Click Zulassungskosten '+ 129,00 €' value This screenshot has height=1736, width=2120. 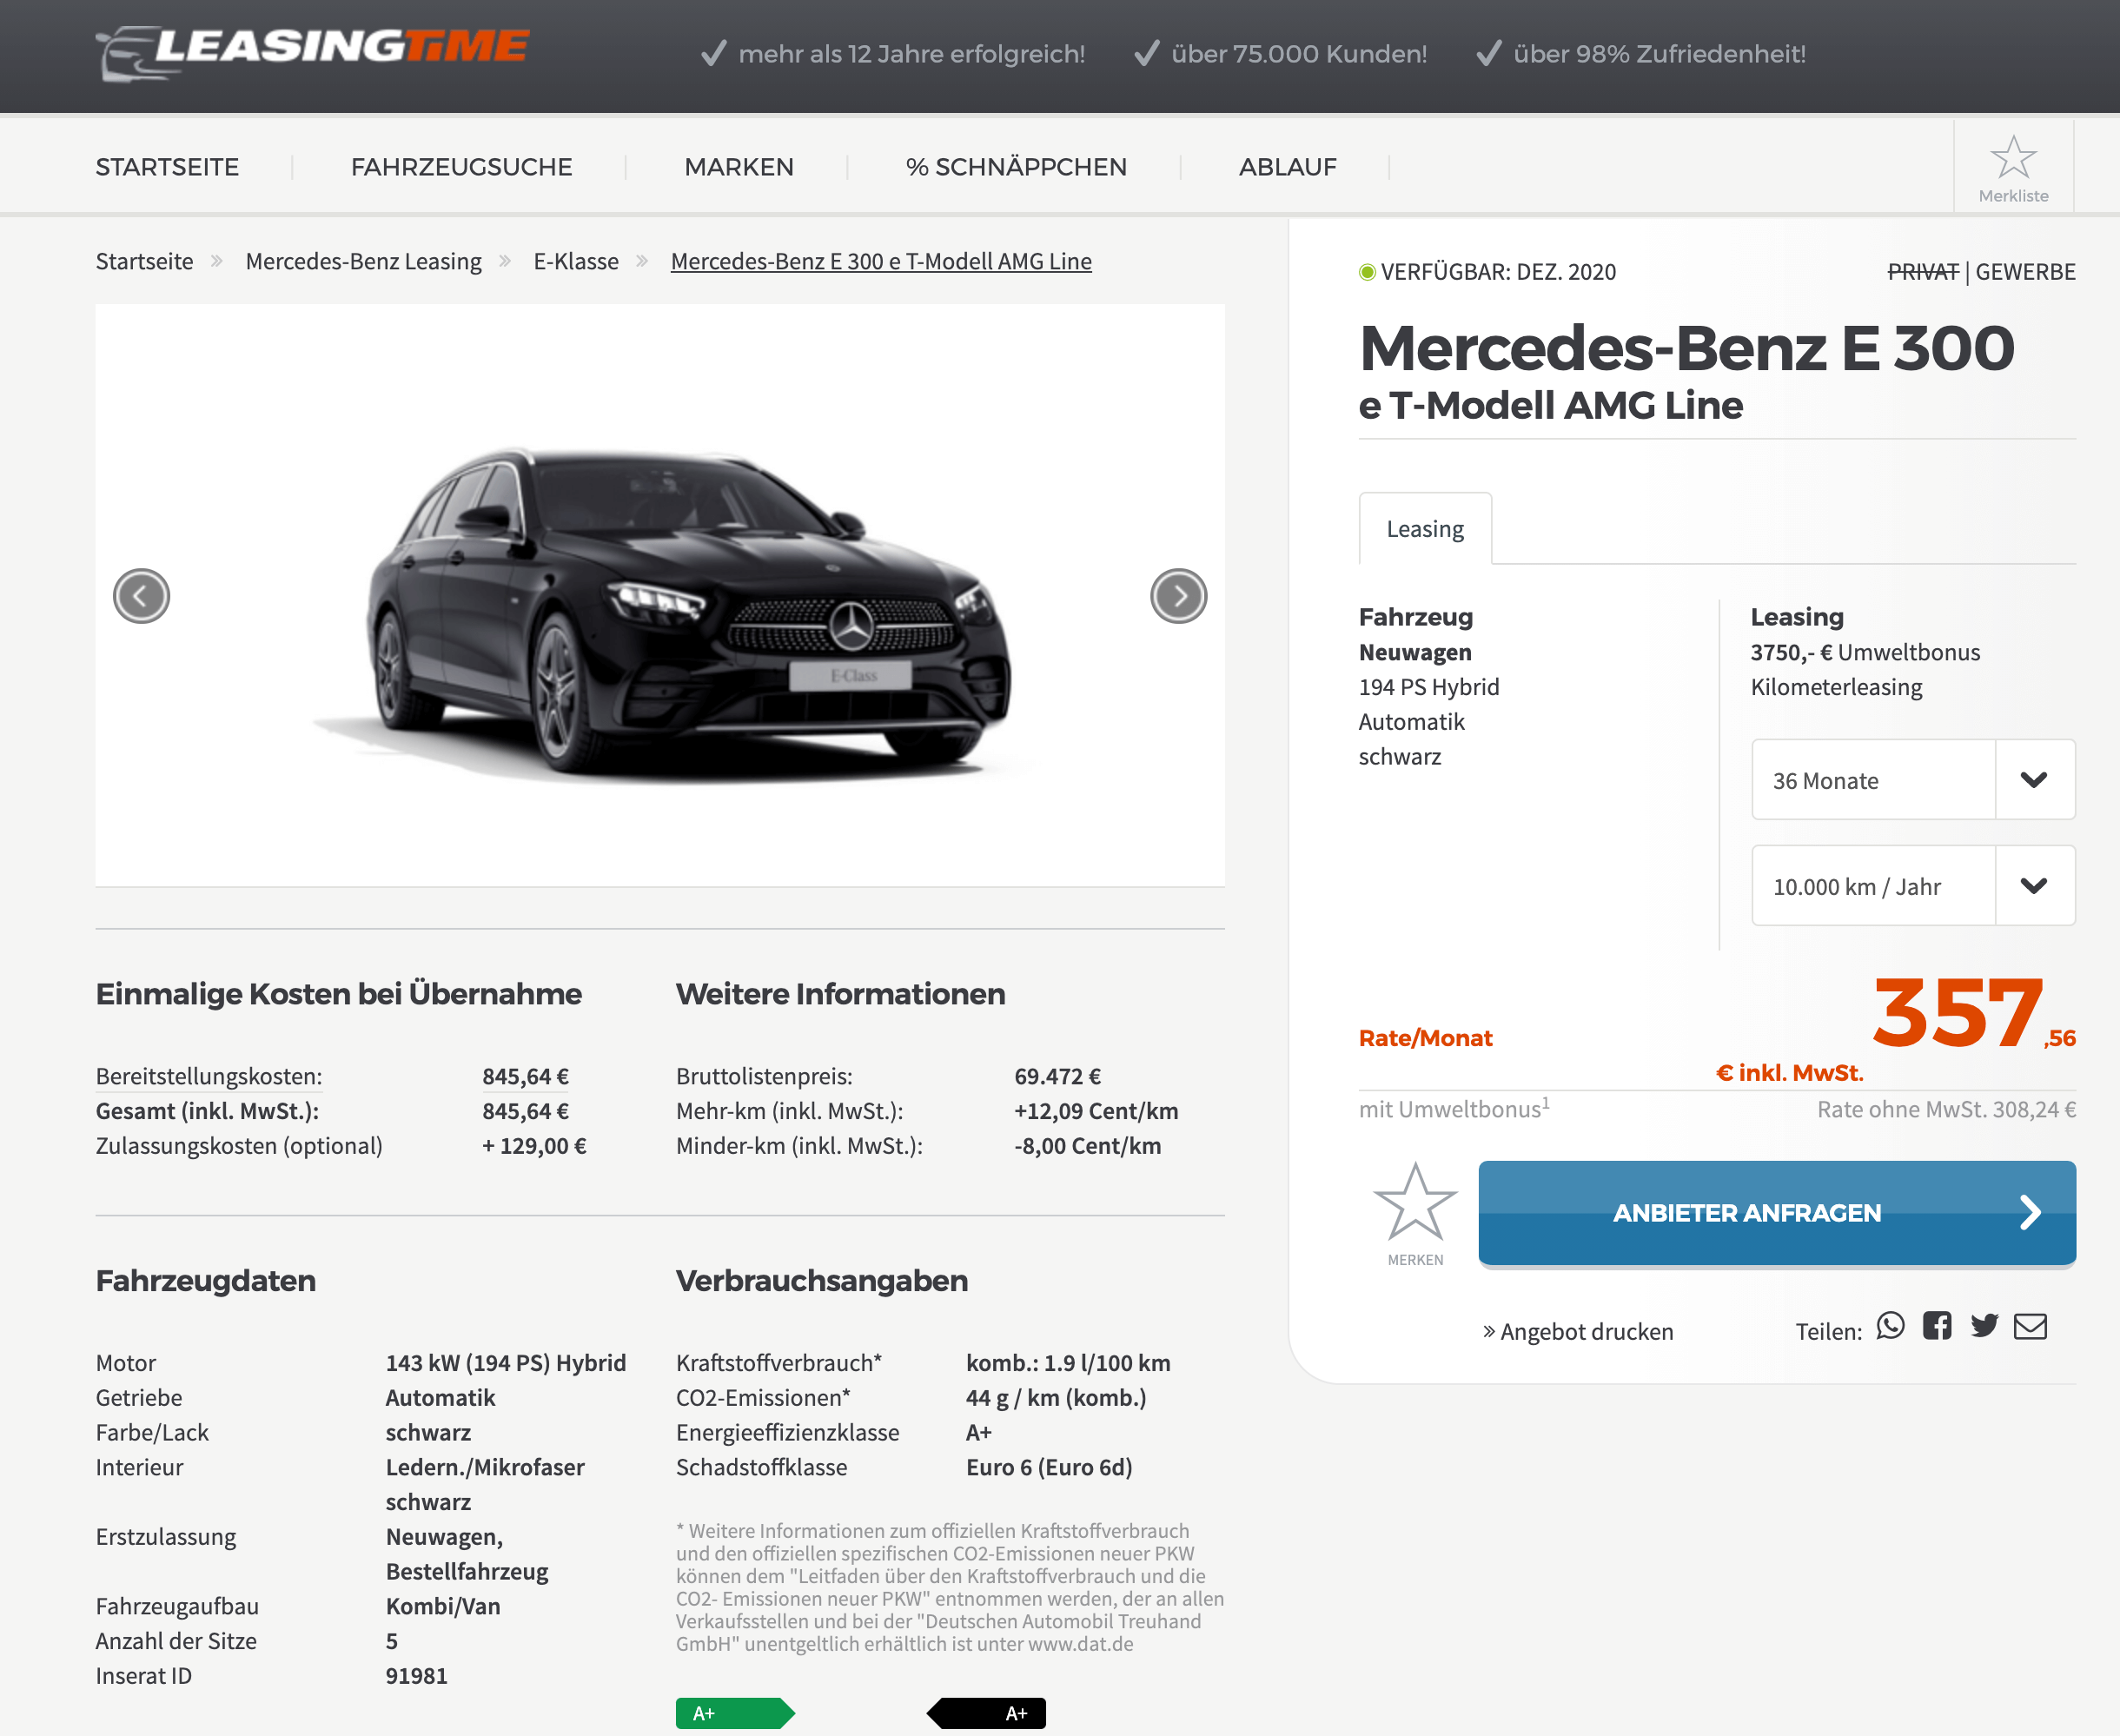coord(534,1146)
